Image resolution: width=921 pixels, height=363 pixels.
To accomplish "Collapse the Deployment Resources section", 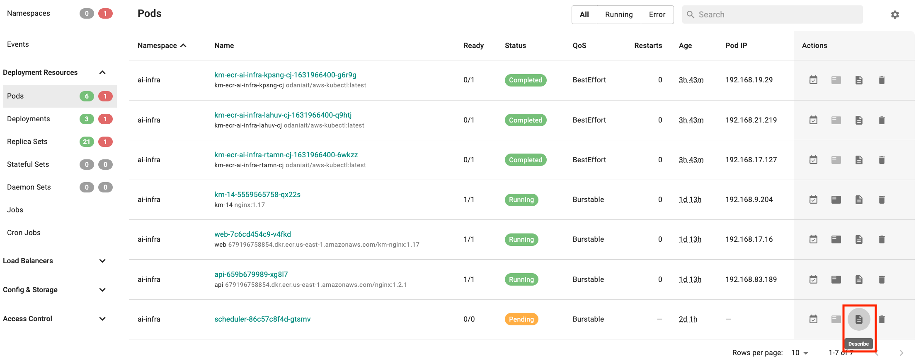I will 102,72.
